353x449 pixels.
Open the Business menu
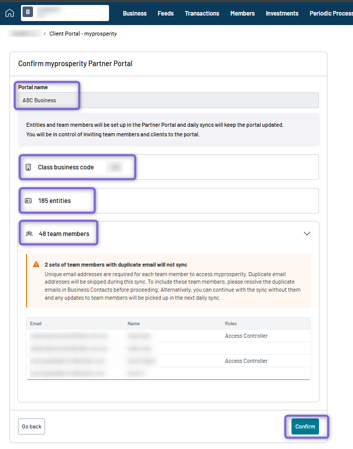[134, 14]
